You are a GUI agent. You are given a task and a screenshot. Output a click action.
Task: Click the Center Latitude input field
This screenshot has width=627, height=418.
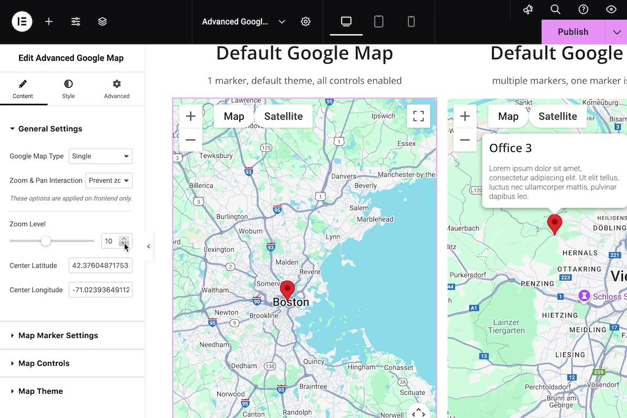pyautogui.click(x=100, y=265)
